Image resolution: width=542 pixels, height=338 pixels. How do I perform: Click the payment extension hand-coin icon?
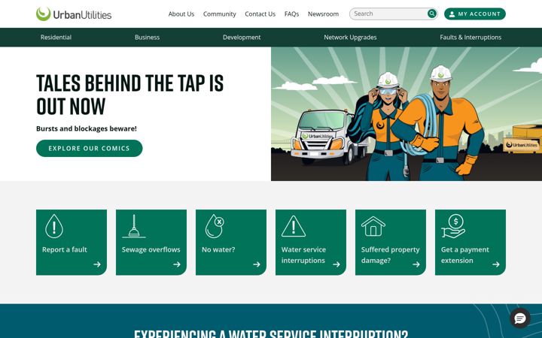tap(453, 226)
